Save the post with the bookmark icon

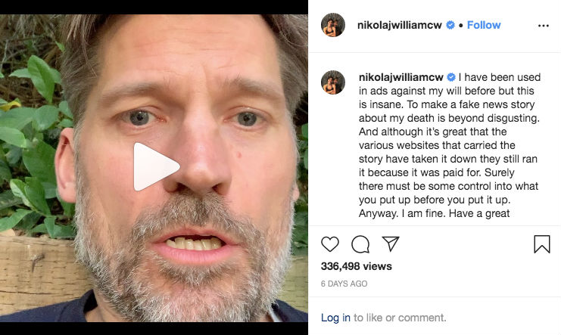542,244
